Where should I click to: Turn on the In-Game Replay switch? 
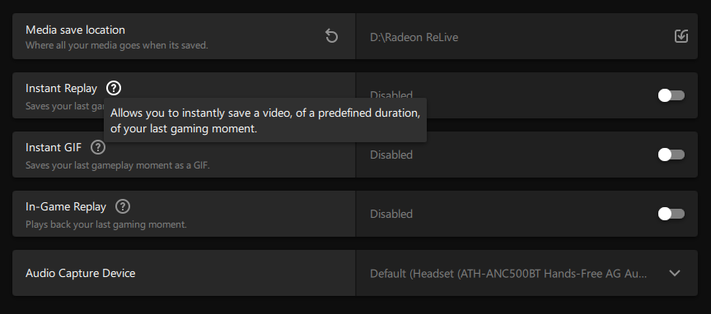[671, 214]
